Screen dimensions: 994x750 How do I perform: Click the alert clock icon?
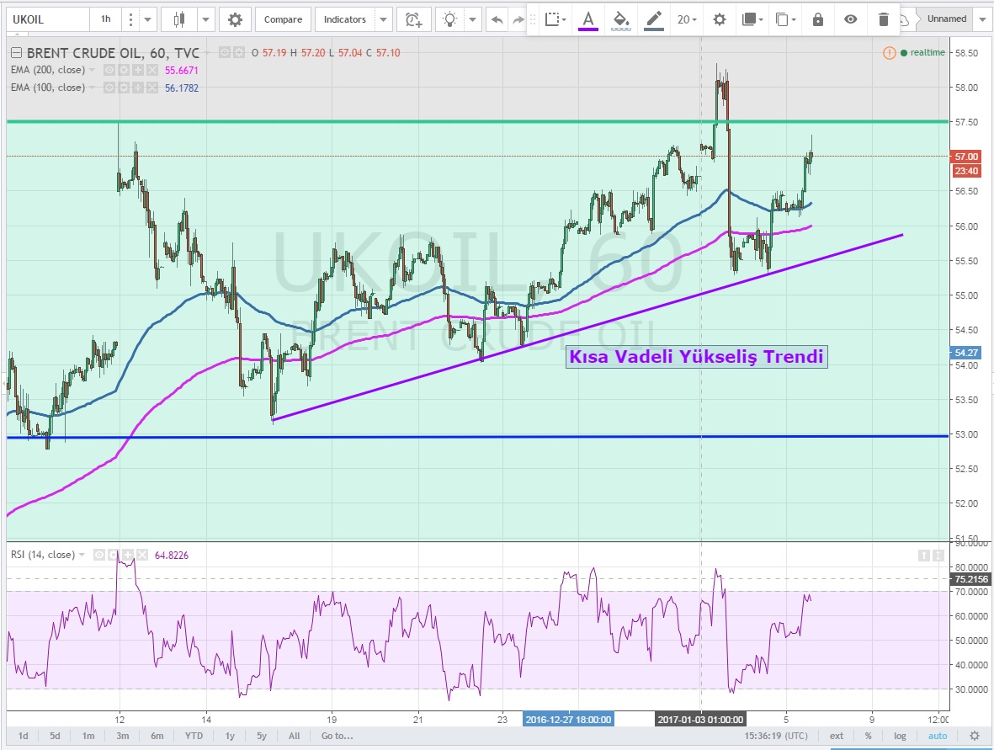[412, 19]
